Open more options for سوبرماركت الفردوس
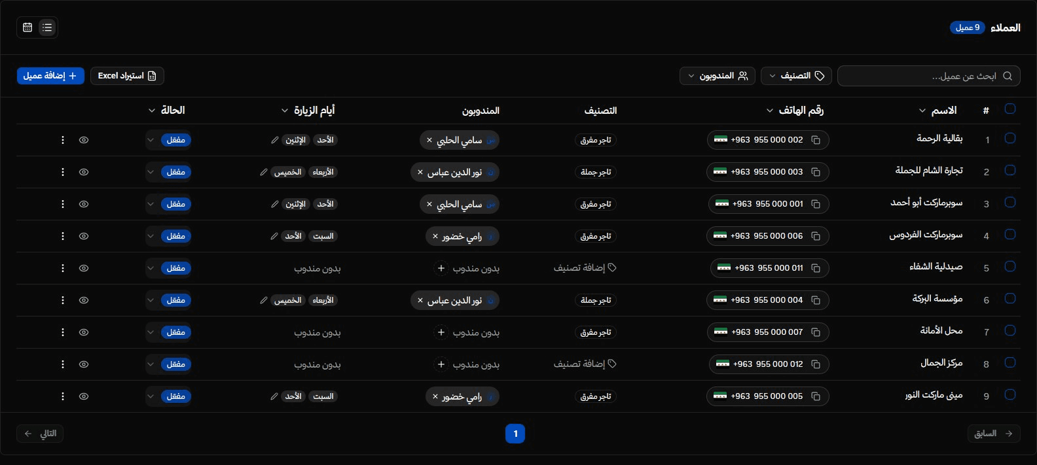This screenshot has width=1037, height=465. [63, 236]
